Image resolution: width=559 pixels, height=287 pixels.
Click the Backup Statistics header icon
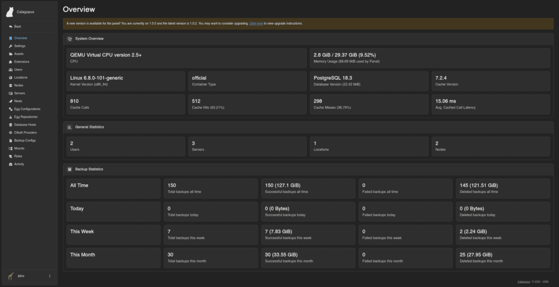(x=69, y=169)
